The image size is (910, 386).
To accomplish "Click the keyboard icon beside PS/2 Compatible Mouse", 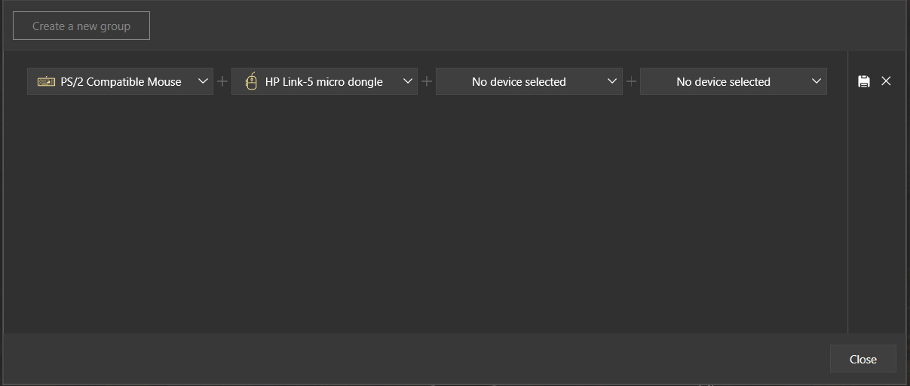I will 46,81.
